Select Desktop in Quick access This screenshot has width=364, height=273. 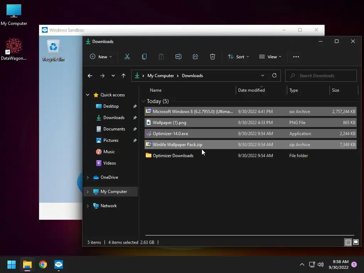[111, 106]
